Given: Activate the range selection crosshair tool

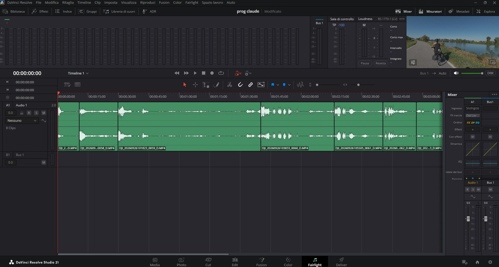Looking at the screenshot, I should pyautogui.click(x=195, y=84).
